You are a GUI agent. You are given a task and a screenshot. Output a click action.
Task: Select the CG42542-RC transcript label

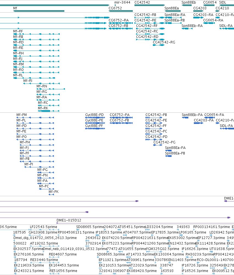[147, 31]
